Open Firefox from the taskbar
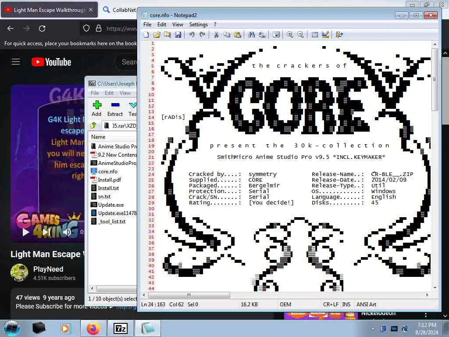 point(93,328)
